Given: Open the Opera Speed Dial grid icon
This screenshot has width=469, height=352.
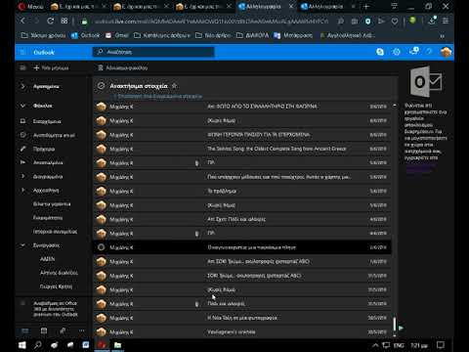Looking at the screenshot, I should [x=64, y=21].
